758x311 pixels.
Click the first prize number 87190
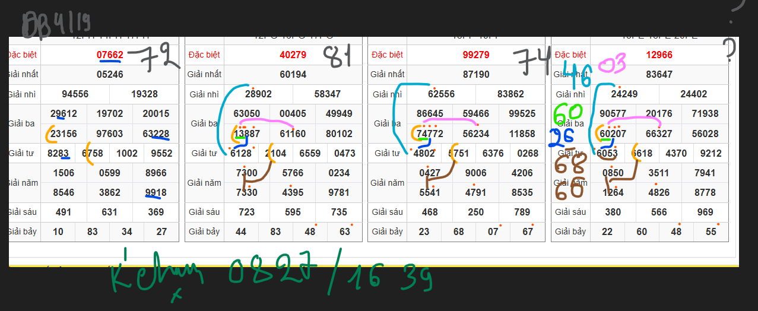[x=475, y=75]
